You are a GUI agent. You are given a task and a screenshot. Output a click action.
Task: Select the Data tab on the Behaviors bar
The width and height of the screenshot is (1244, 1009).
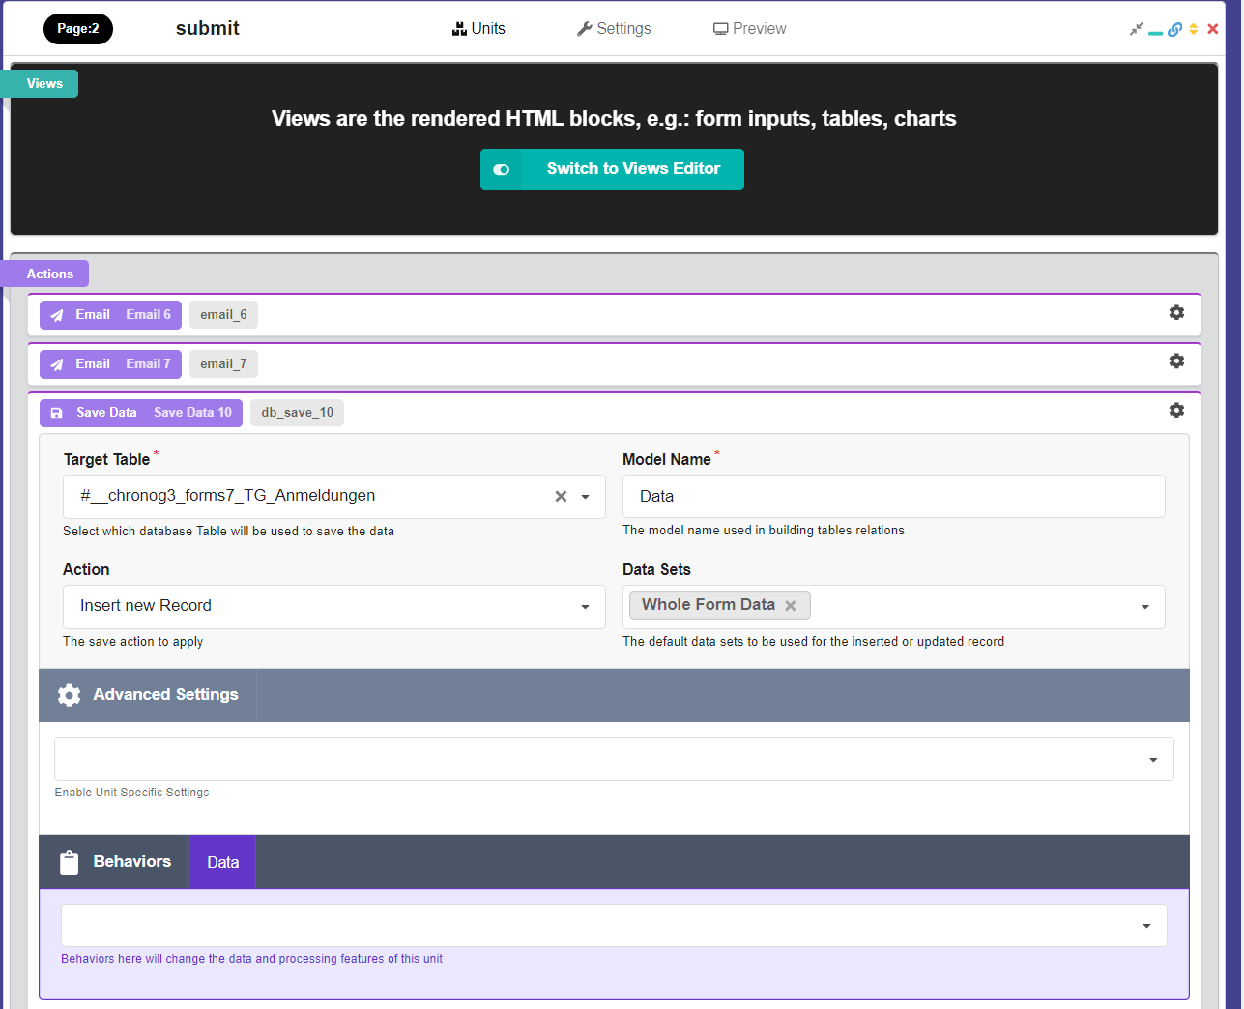click(221, 861)
